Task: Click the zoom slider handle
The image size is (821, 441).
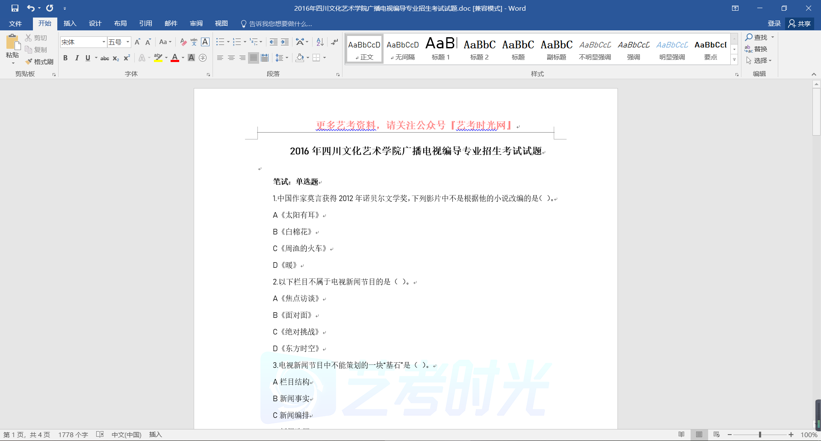Action: click(760, 435)
